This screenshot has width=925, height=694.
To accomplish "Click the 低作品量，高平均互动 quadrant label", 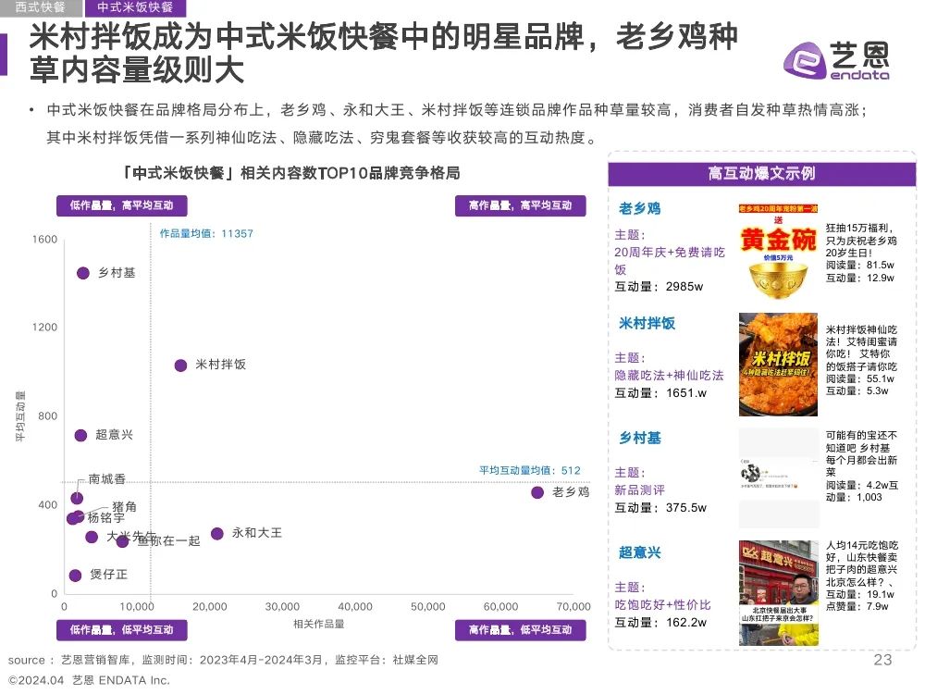I will (x=121, y=205).
